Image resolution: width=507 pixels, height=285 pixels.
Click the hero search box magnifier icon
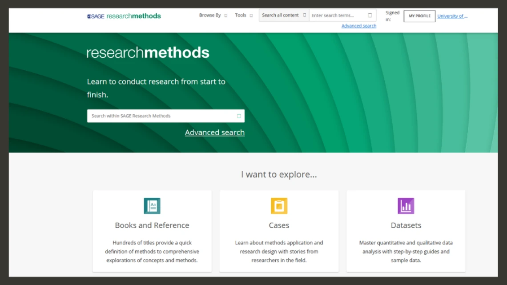click(239, 116)
